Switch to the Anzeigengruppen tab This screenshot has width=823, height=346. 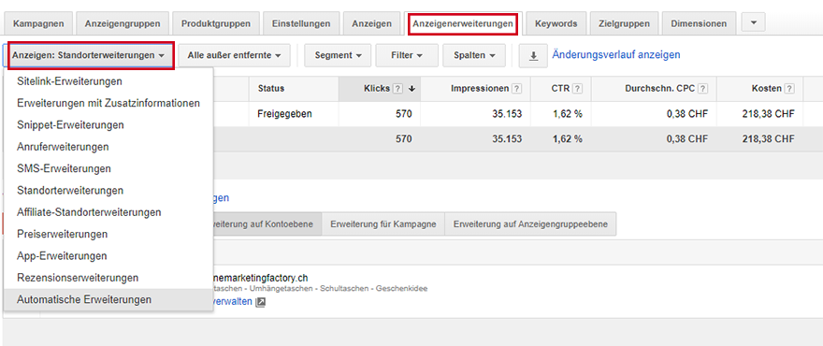point(123,23)
